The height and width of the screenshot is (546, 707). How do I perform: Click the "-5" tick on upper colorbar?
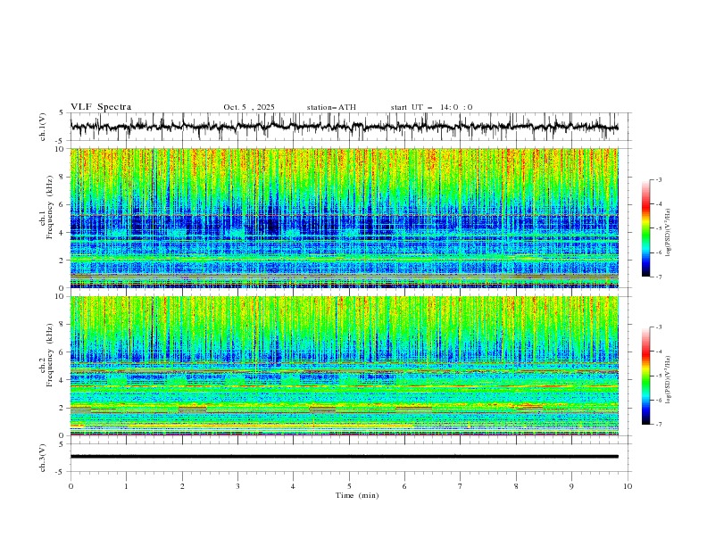659,228
